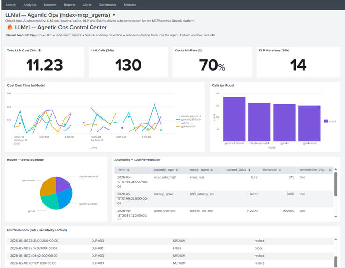Click the 2026-05-18T20:10:11 DLP timestamp
The image size is (345, 268).
coord(33,263)
